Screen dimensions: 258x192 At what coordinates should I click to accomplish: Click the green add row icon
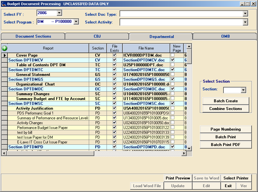[x=5, y=48]
